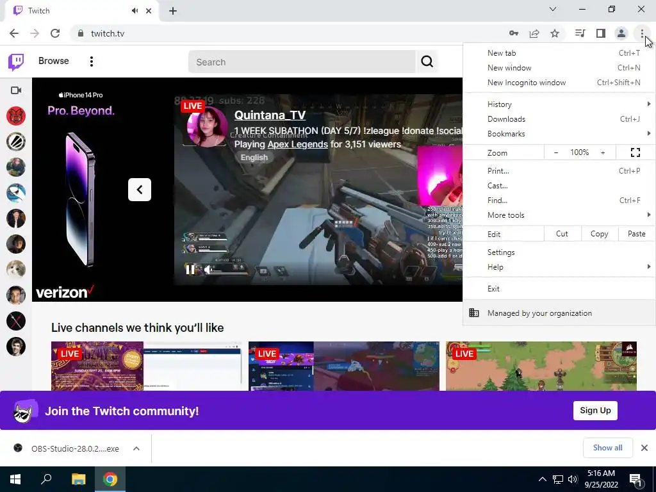Click Managed by your organization
The height and width of the screenshot is (492, 656).
point(559,313)
